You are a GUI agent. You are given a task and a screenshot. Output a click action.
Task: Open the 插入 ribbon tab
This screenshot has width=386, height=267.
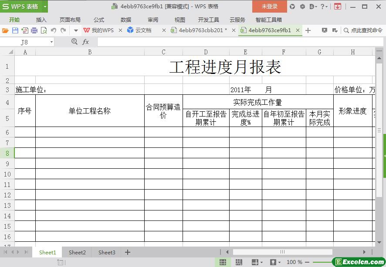point(41,20)
